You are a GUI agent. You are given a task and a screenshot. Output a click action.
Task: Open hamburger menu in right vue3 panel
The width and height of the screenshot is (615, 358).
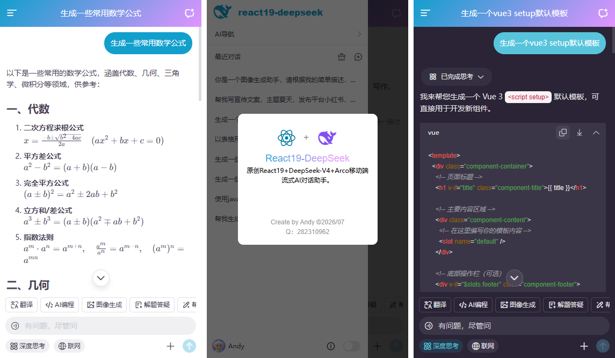pos(425,13)
